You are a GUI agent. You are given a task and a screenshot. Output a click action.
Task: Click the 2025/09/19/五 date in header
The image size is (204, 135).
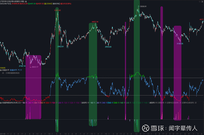[x=6, y=4]
